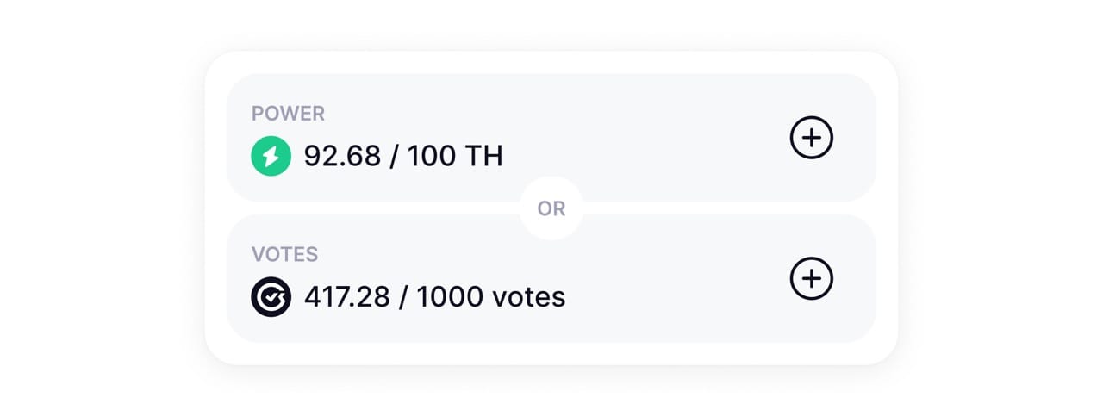The image size is (1103, 416).
Task: Click the slash between 417.28 and 1000
Action: (403, 297)
